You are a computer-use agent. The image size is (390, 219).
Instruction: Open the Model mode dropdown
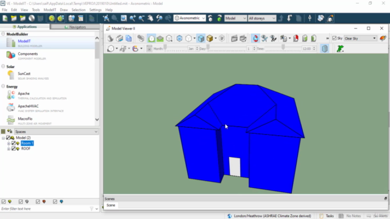click(x=235, y=18)
